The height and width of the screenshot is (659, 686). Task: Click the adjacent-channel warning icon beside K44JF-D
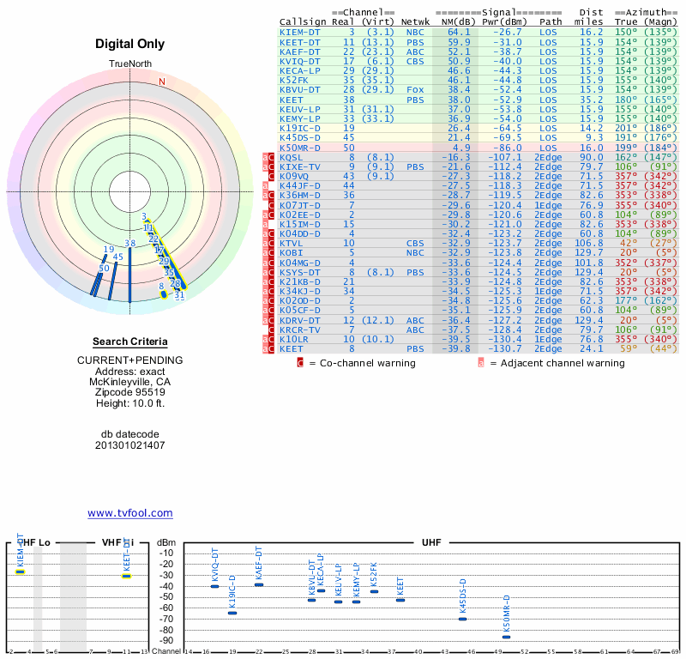pos(266,185)
